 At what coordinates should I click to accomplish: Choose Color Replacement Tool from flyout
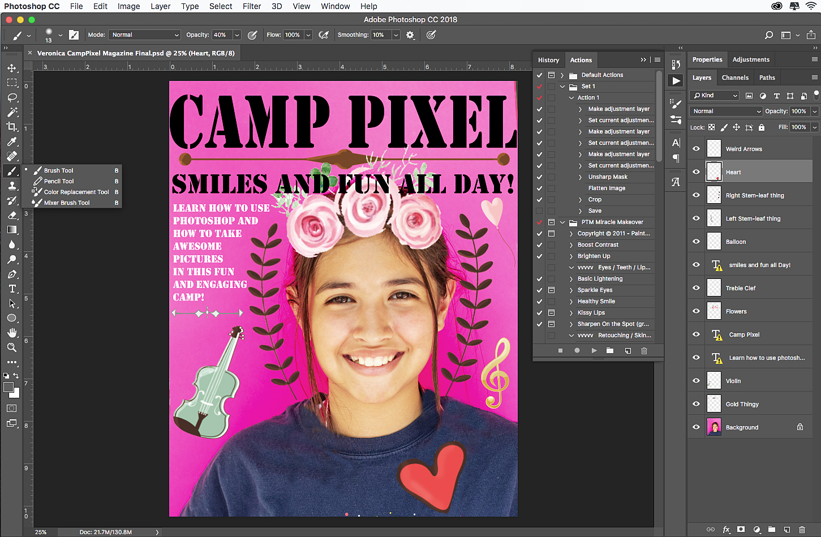(76, 192)
